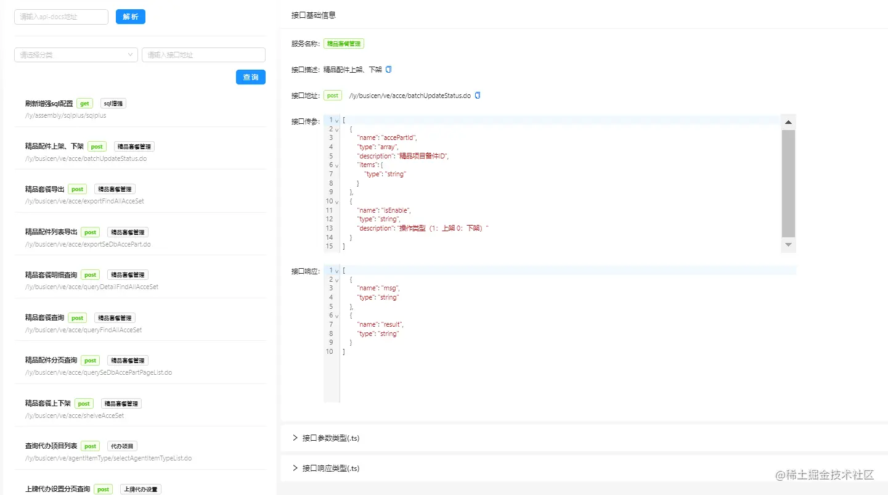888x495 pixels.
Task: Click the green 精品套餐管理 tag beside 服务名称
Action: 344,44
